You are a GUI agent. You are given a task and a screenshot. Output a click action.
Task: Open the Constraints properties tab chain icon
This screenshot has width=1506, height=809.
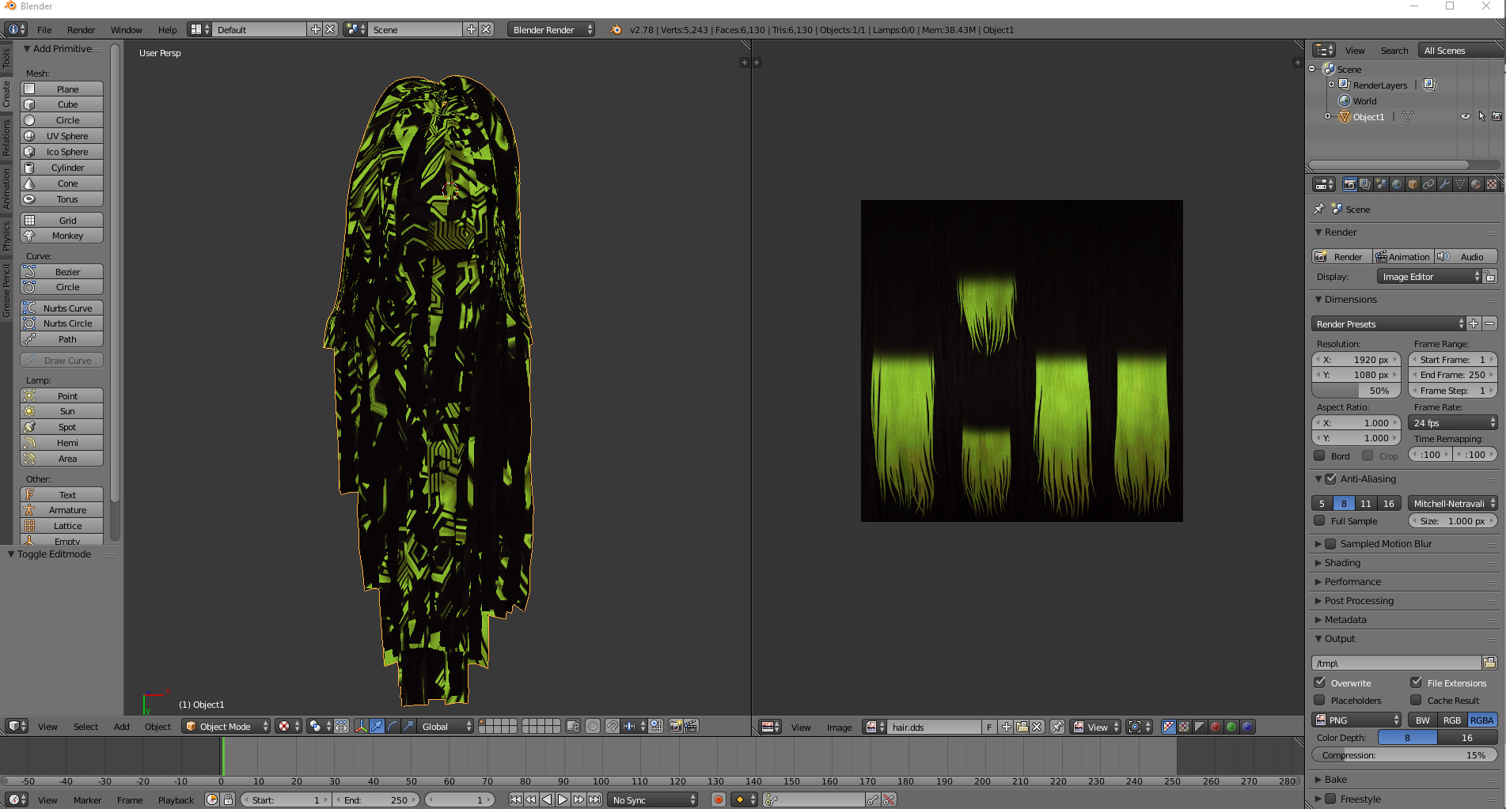point(1428,184)
